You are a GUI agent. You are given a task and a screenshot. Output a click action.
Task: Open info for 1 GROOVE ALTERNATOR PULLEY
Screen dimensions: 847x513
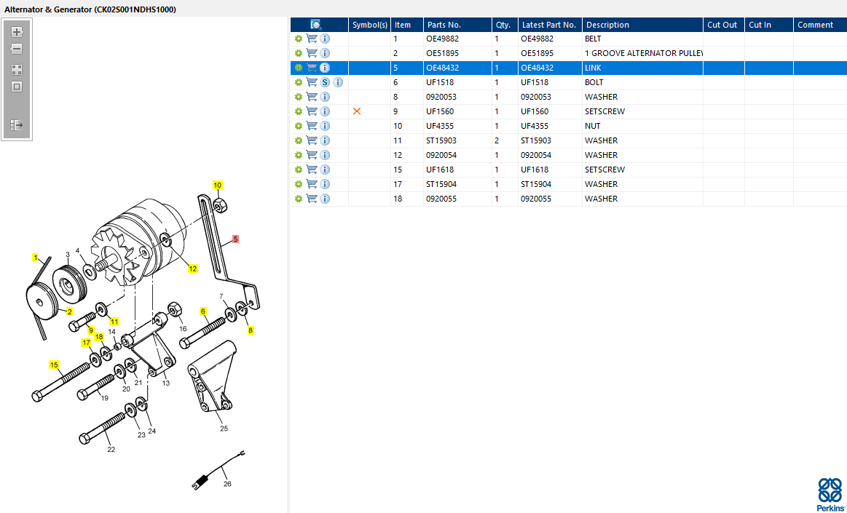325,53
